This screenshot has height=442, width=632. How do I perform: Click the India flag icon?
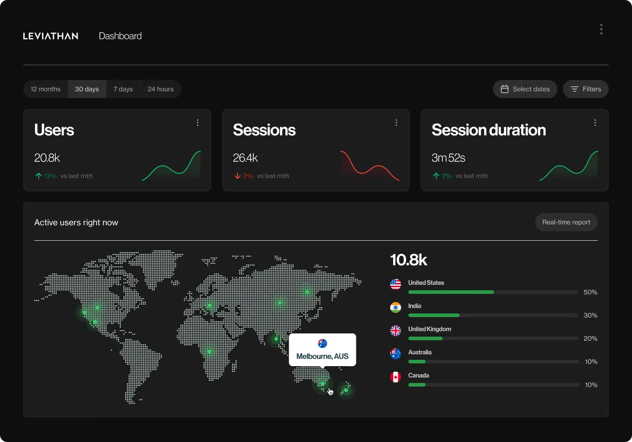[395, 308]
